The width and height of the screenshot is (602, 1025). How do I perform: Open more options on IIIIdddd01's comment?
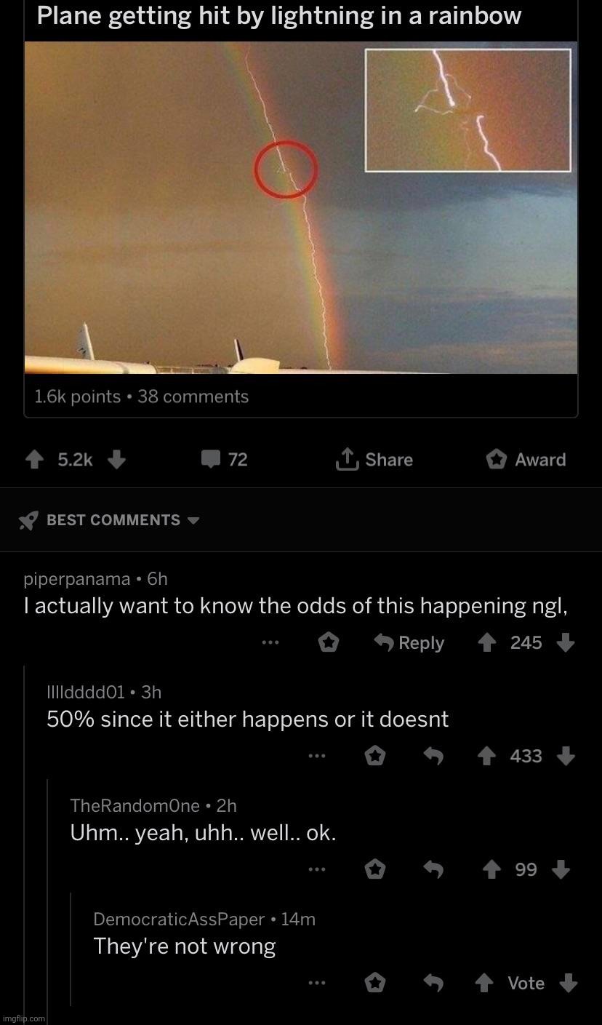pyautogui.click(x=316, y=757)
